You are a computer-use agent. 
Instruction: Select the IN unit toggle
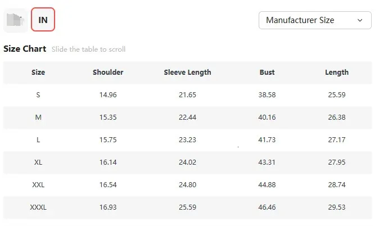click(x=43, y=20)
